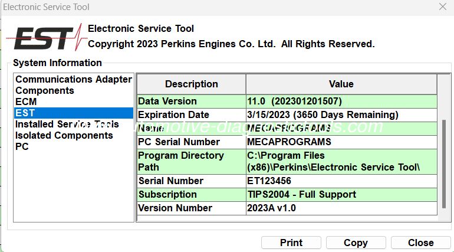The height and width of the screenshot is (252, 454).
Task: Choose PC from the category list
Action: point(22,146)
